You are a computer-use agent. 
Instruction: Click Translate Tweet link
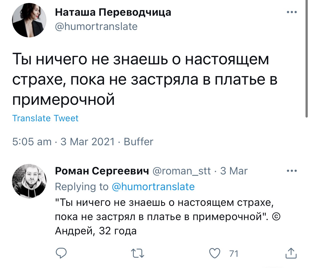coord(45,118)
